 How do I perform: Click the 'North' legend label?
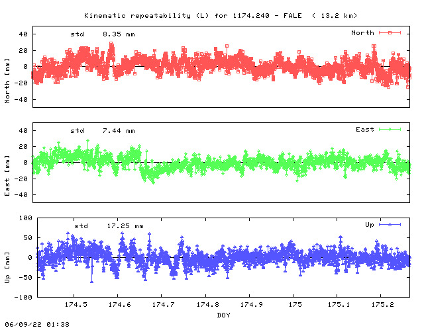pyautogui.click(x=362, y=33)
